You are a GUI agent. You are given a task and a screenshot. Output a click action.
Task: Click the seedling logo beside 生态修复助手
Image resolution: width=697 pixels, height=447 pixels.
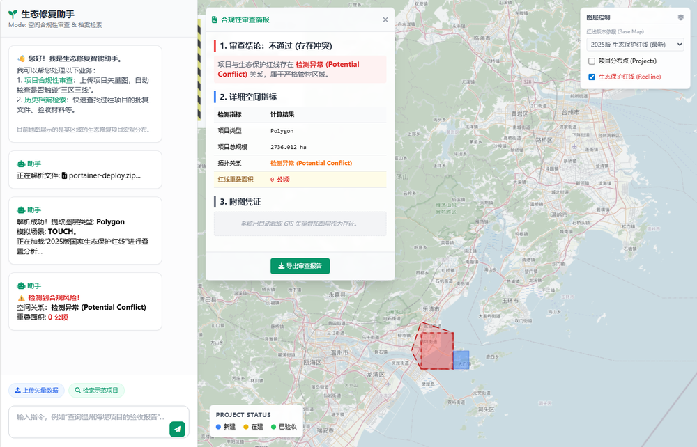(13, 14)
